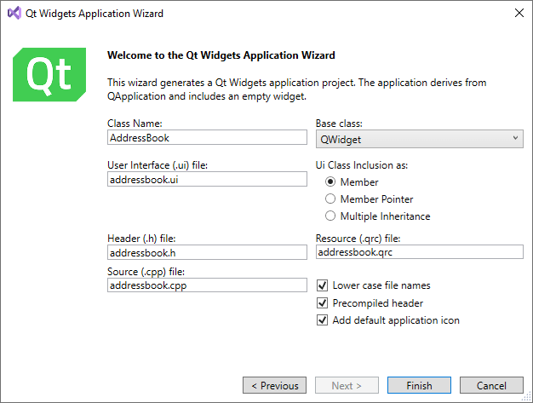Screen dimensions: 533x403
Task: Click the "User Interface (.ui) file:" label
Action: (x=158, y=165)
